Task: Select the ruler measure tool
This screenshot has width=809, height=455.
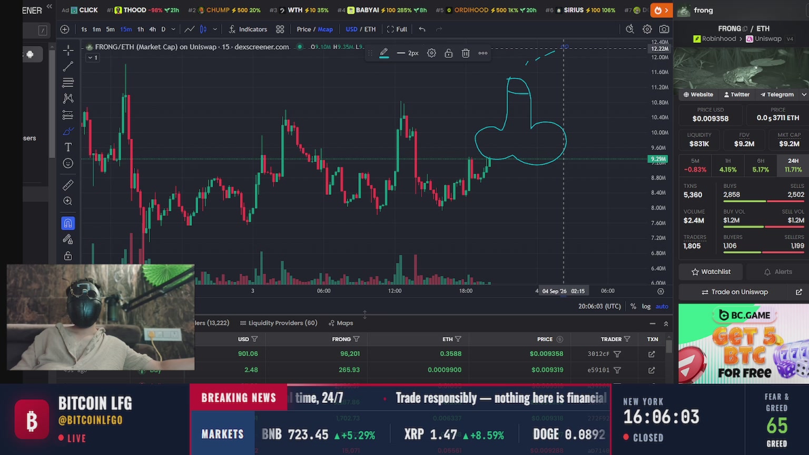Action: 68,185
